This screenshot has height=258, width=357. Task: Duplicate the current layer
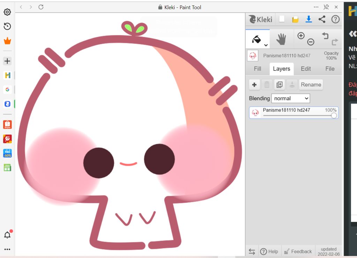(x=279, y=84)
